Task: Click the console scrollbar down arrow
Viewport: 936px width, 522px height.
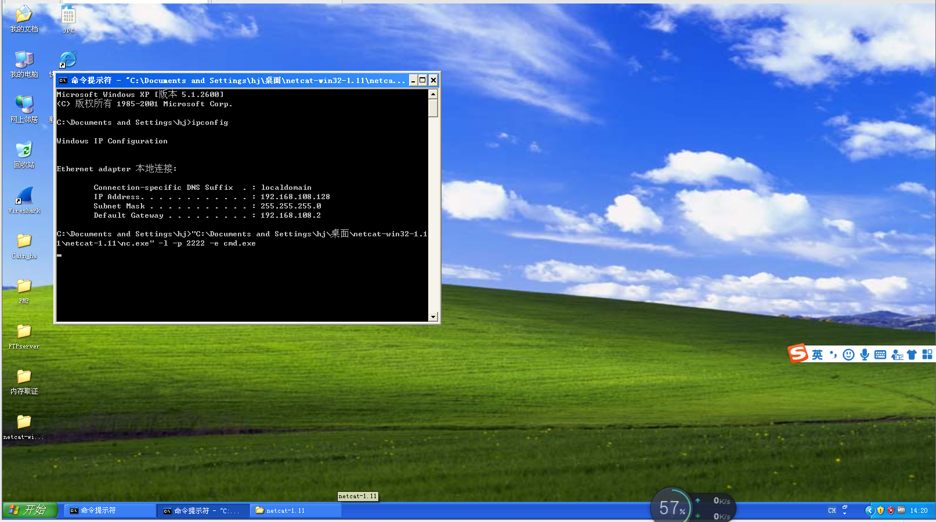Action: pos(433,316)
